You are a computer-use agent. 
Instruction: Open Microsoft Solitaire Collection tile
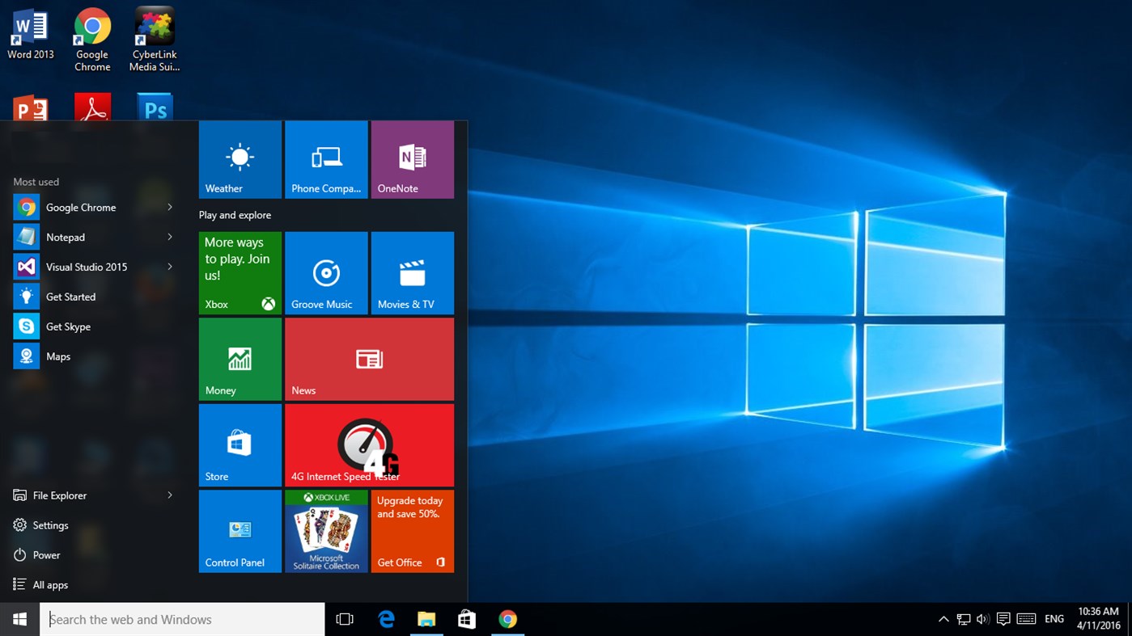[326, 531]
